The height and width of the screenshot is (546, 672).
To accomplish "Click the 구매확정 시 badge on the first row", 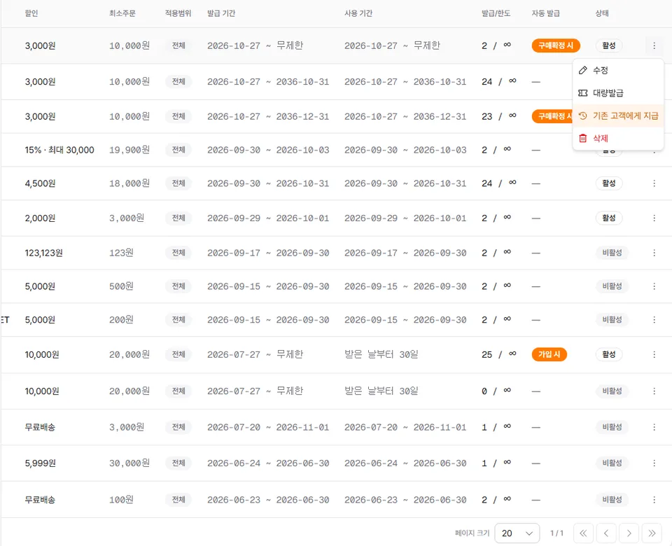I will (556, 45).
